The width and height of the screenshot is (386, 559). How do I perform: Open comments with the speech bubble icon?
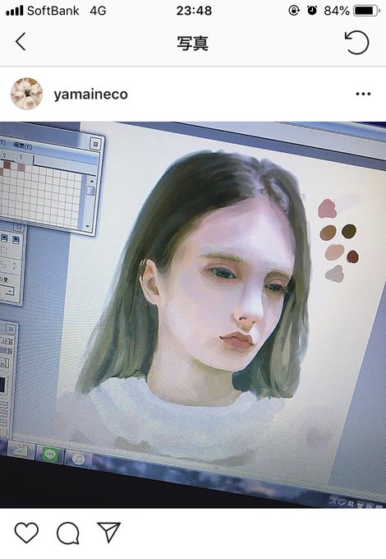pos(68,533)
